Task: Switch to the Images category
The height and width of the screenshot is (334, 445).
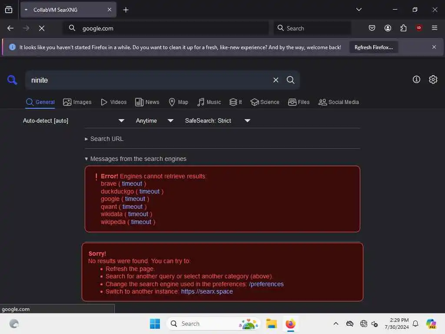Action: [77, 102]
